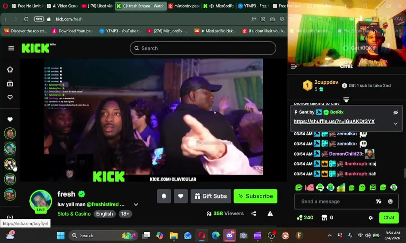The height and width of the screenshot is (243, 406).
Task: Open the BotRix username in pinned message
Action: 337,112
